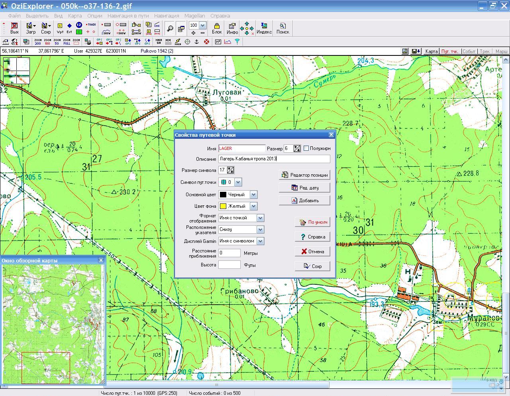Toggle the Событ mode button
Image resolution: width=510 pixels, height=396 pixels.
tap(469, 51)
